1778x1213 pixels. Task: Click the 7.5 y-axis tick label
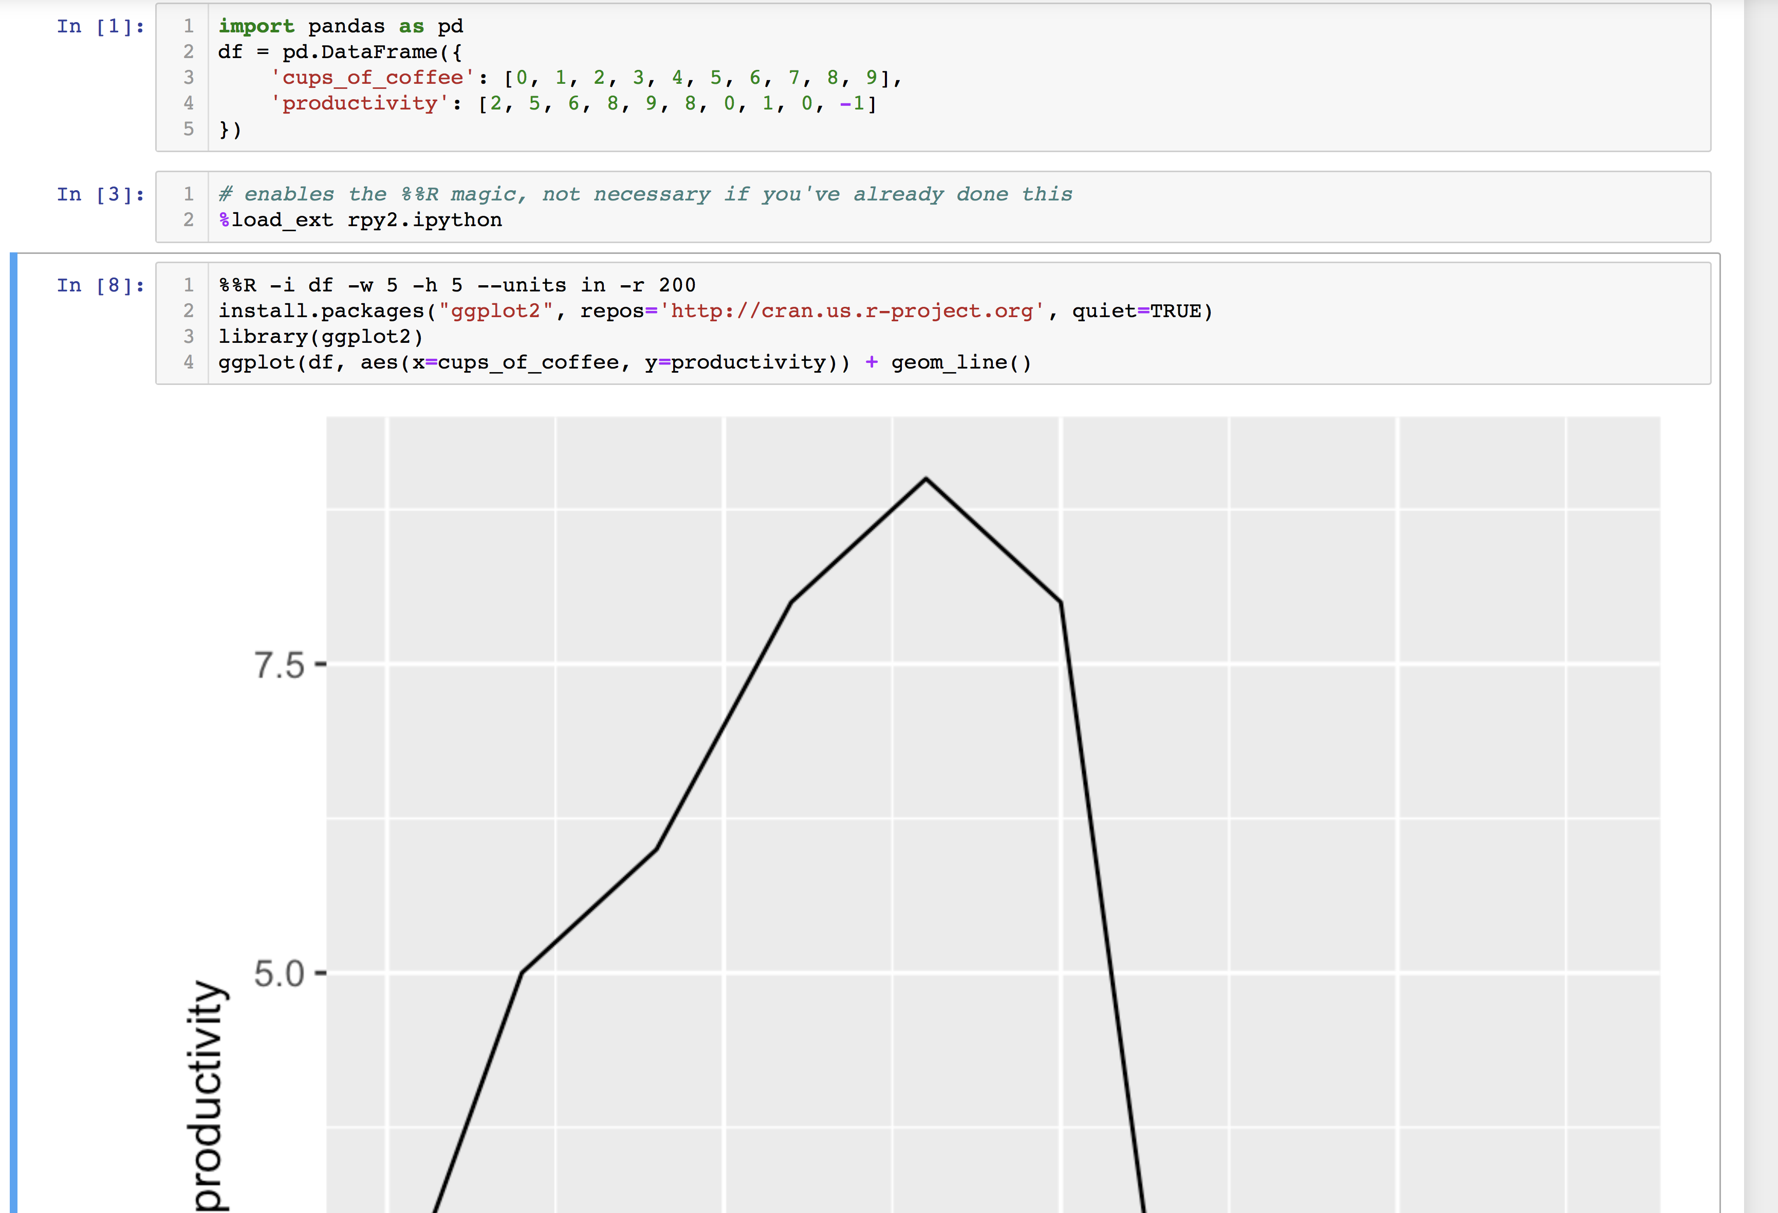[279, 665]
